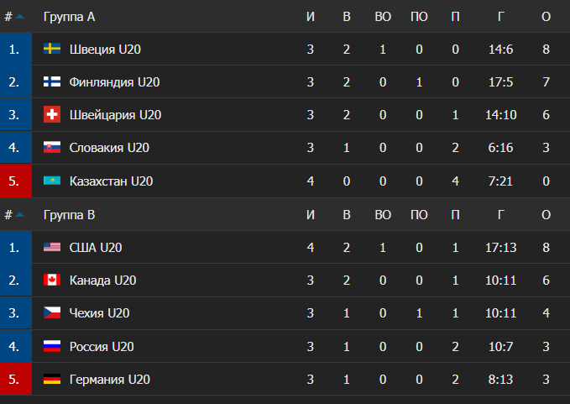Click the USA flag icon

tap(52, 247)
